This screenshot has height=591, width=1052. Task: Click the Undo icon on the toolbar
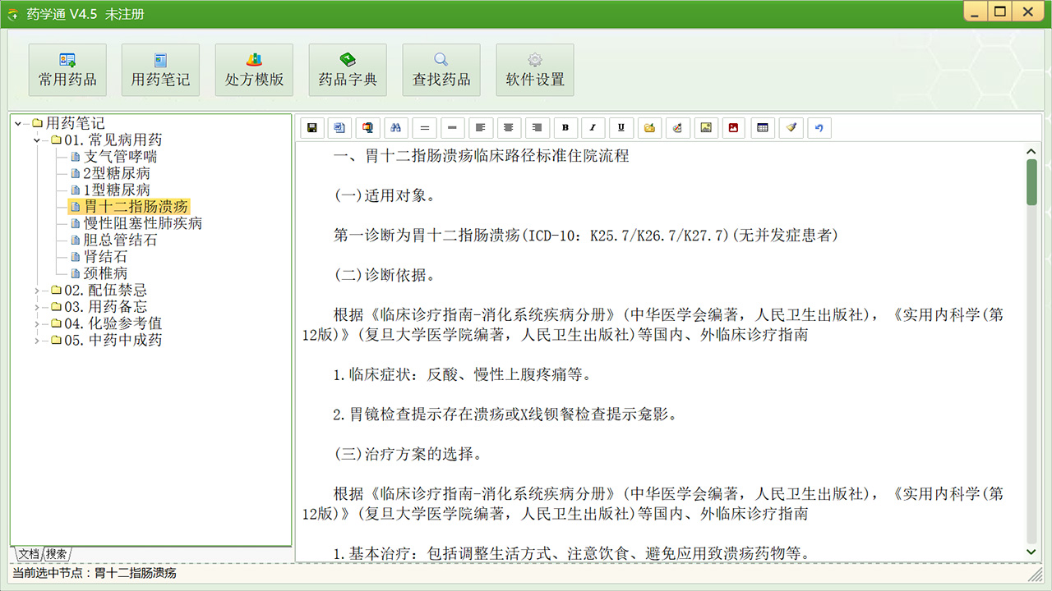pyautogui.click(x=819, y=127)
